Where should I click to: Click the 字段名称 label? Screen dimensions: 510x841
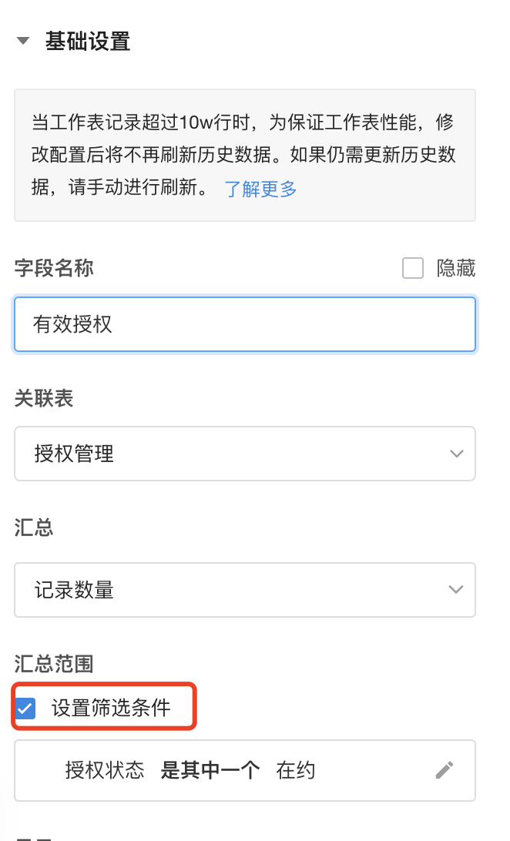coord(54,268)
